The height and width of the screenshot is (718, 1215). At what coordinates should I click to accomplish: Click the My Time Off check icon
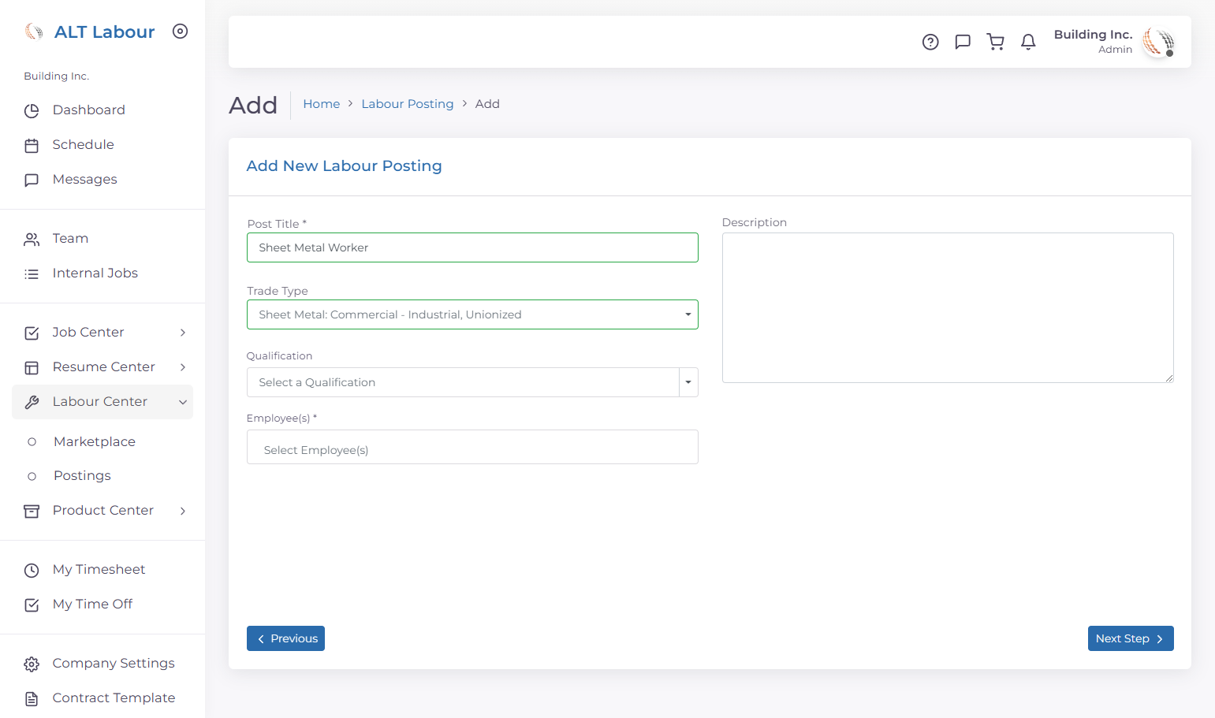tap(32, 605)
